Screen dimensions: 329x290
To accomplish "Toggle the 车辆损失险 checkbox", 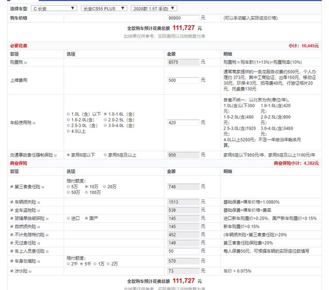I will pos(12,202).
